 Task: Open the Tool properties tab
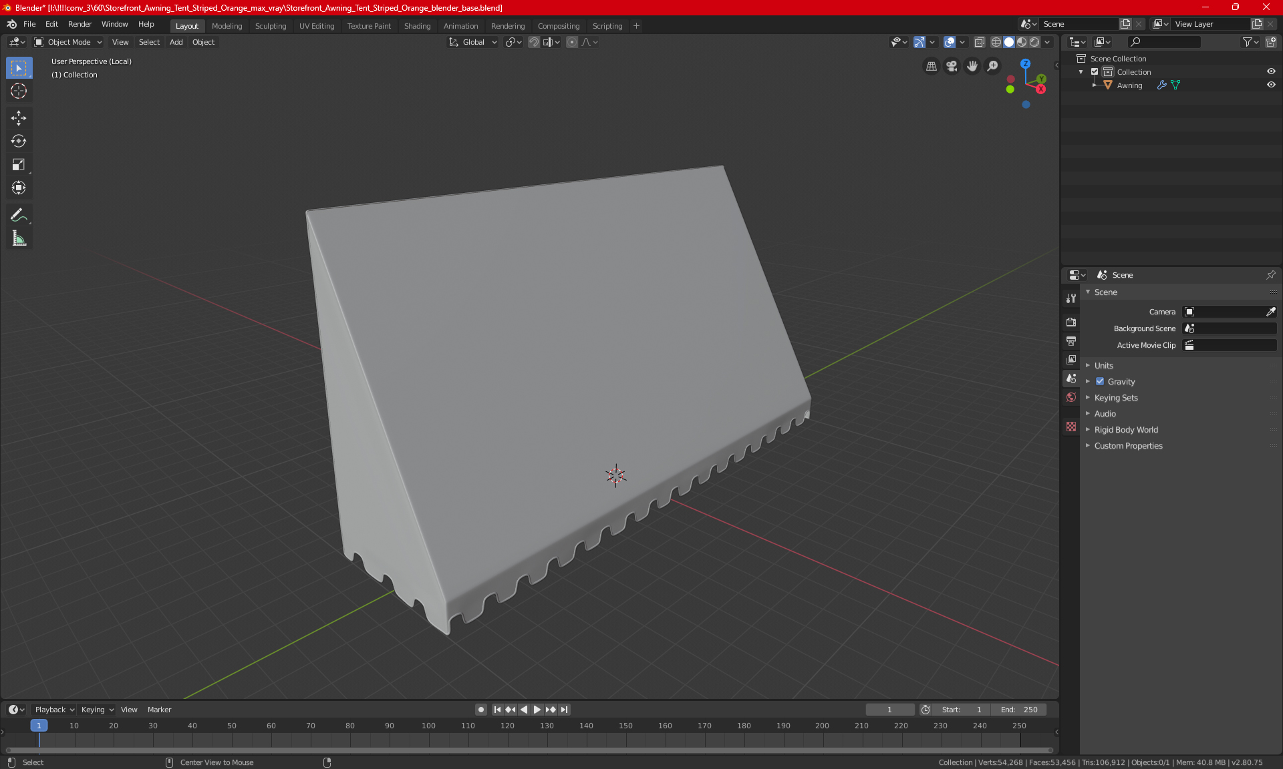[x=1071, y=298]
